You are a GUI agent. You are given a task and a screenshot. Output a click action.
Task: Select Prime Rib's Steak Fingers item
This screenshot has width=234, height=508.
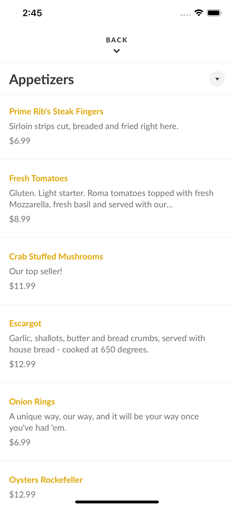coord(56,111)
